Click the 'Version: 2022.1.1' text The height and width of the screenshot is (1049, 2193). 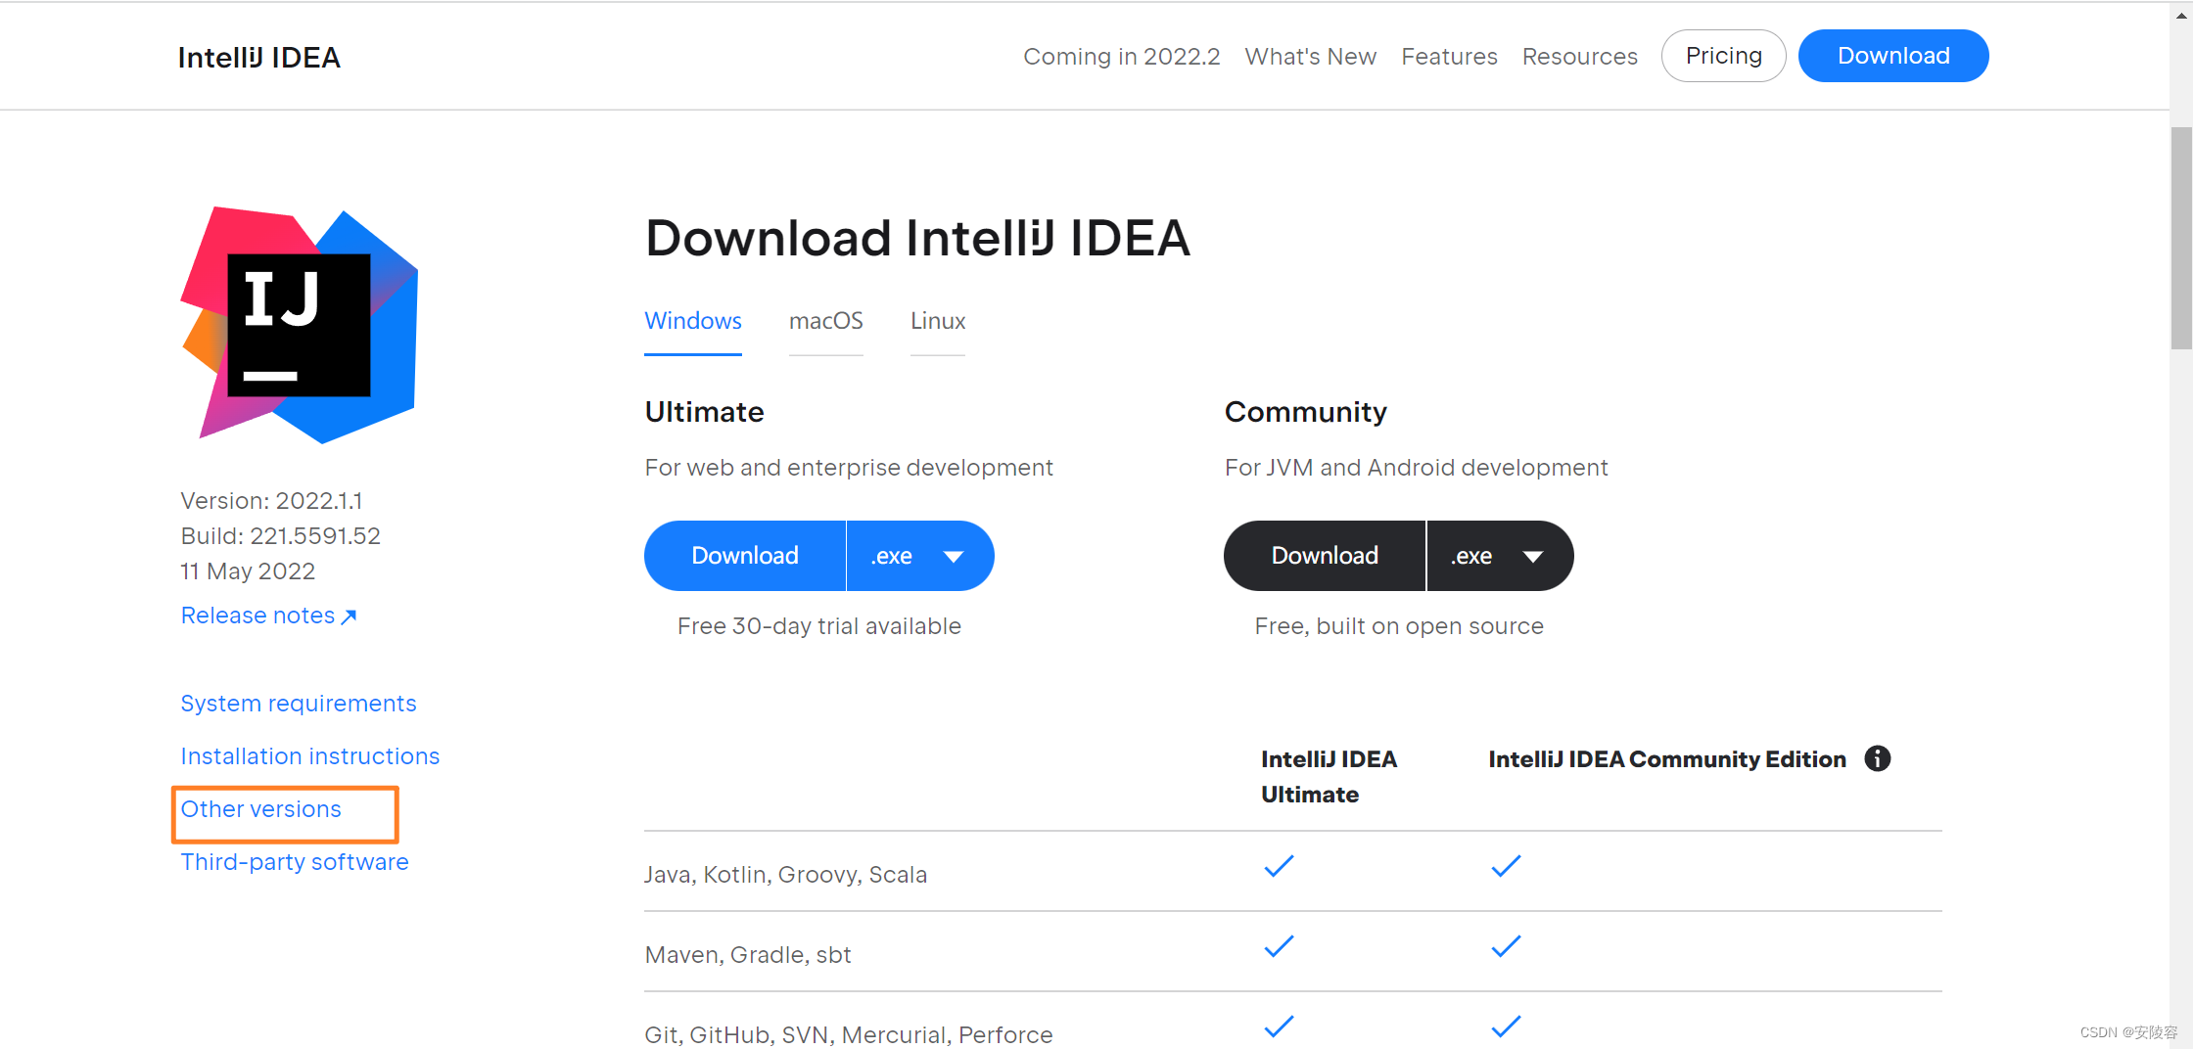[x=272, y=501]
